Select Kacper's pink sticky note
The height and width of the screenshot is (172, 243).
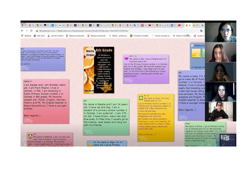click(x=46, y=101)
